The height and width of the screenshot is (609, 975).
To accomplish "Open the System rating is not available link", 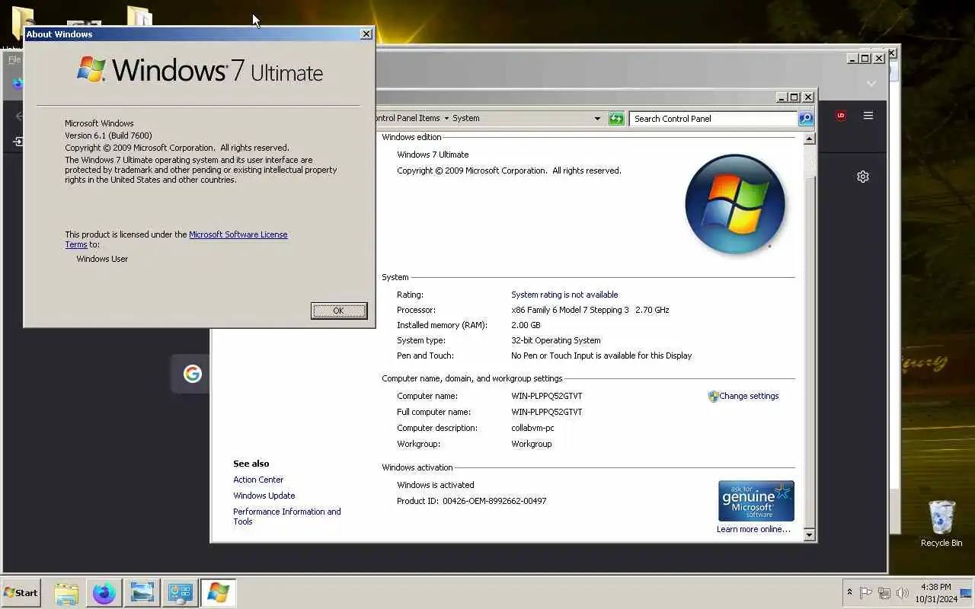I will tap(564, 295).
